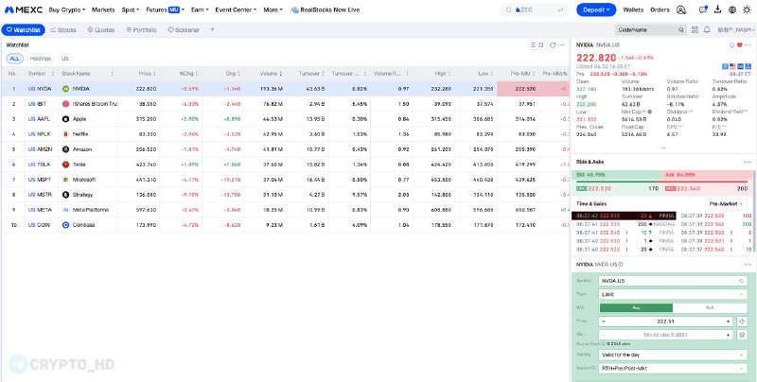Toggle the light/dark theme sun icon
The image size is (757, 382).
(747, 9)
